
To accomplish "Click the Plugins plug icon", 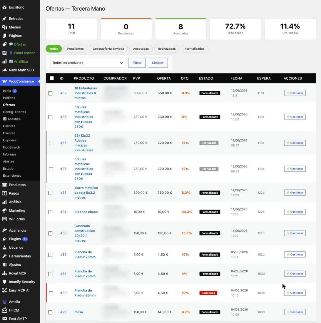I will tap(4, 239).
